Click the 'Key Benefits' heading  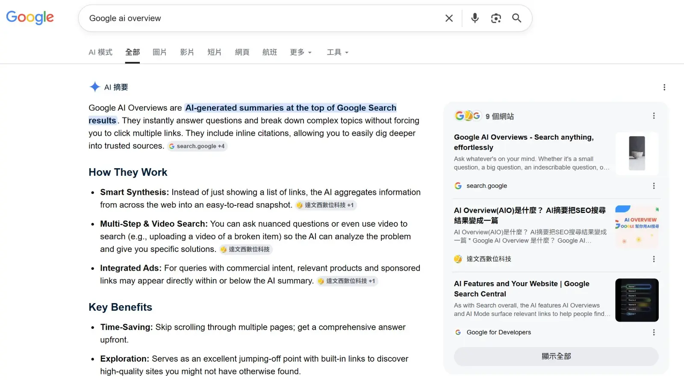tap(120, 307)
